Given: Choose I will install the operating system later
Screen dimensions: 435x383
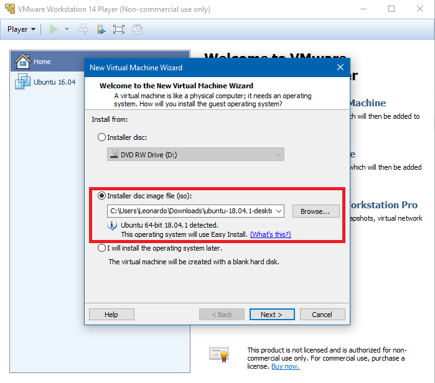Looking at the screenshot, I should click(x=101, y=247).
